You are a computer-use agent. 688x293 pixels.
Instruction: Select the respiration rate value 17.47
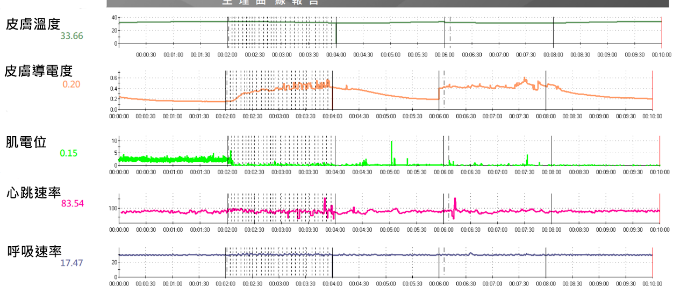click(x=71, y=263)
